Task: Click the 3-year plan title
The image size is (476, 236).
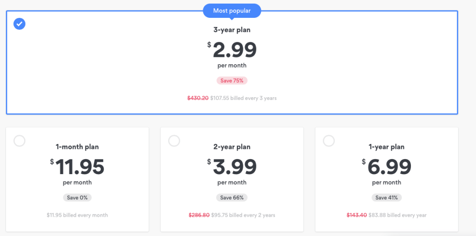Action: (x=232, y=30)
